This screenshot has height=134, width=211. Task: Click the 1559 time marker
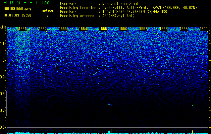(184, 29)
